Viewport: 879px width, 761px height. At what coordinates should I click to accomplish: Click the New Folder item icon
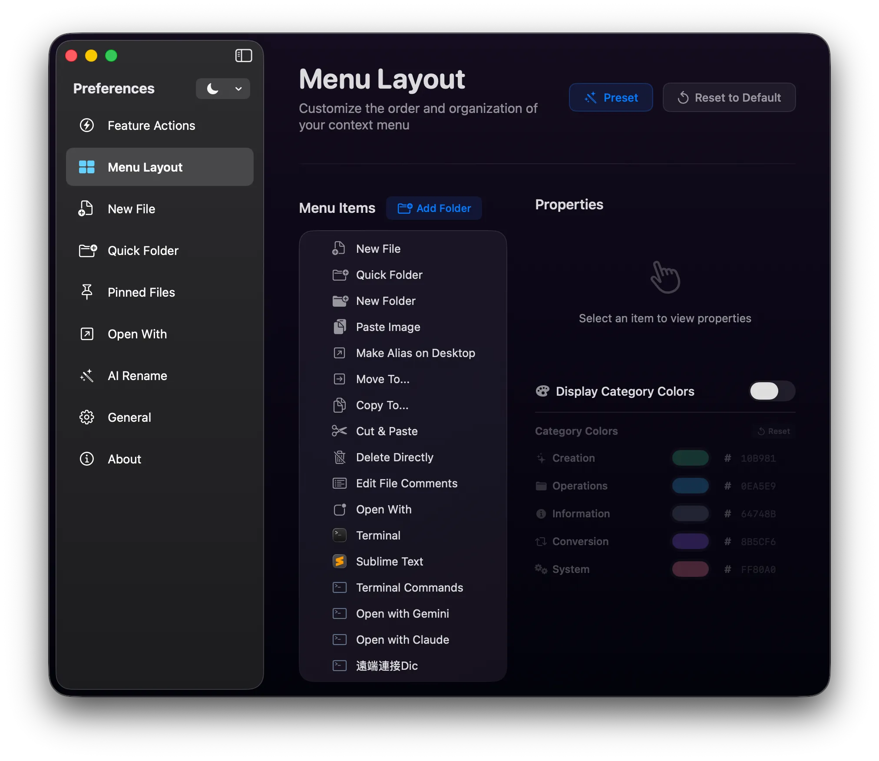click(340, 301)
